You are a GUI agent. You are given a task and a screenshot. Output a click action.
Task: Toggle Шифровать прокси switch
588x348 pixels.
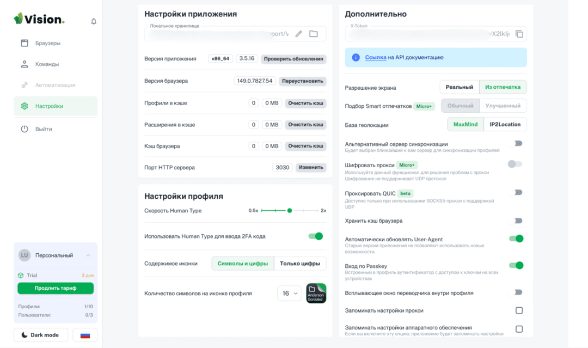[x=515, y=164]
